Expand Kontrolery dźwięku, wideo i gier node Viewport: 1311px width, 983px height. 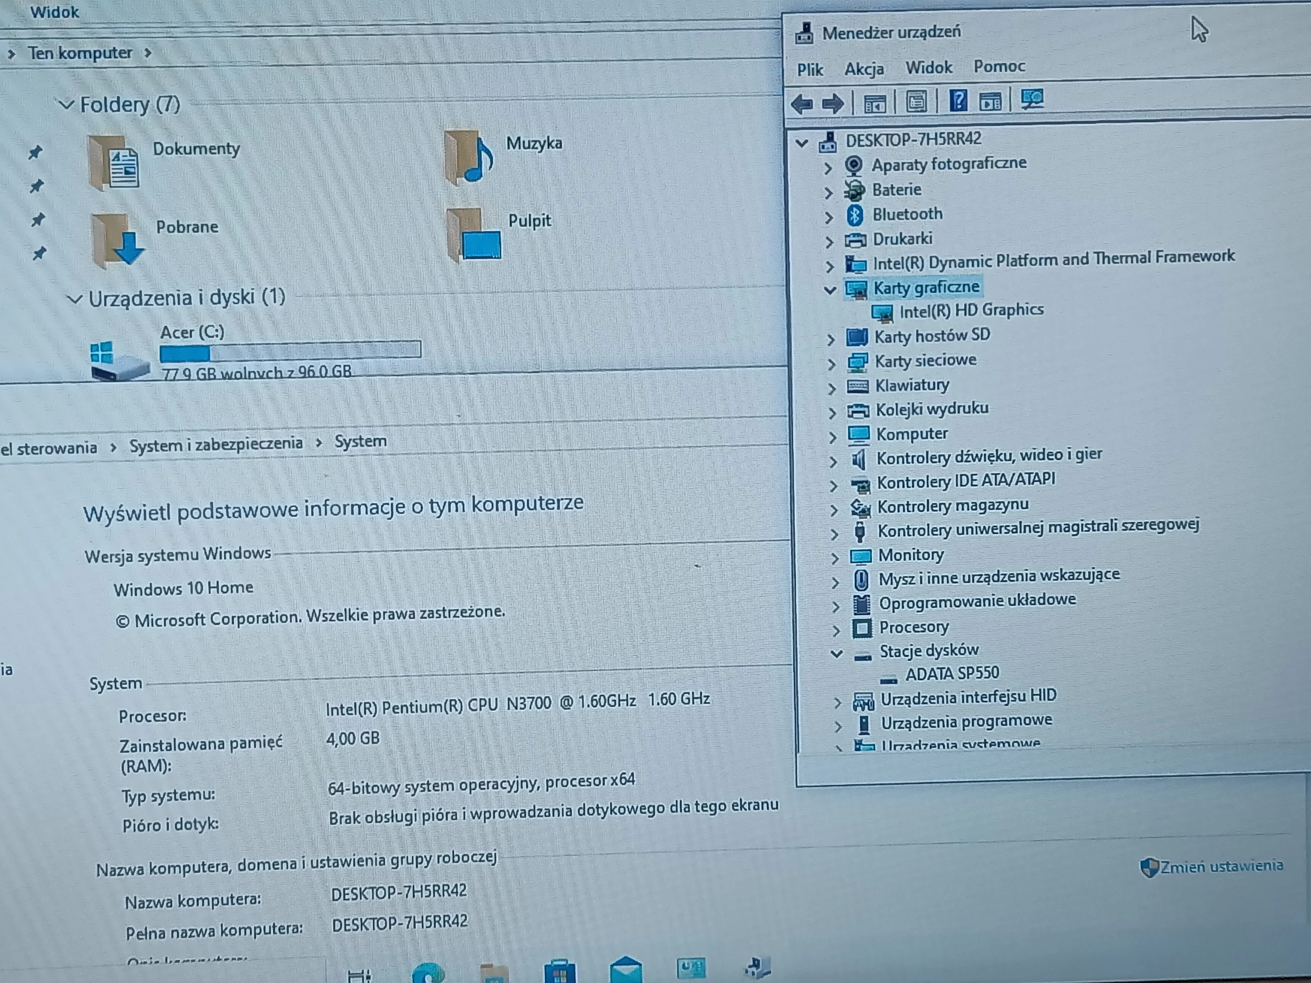coord(833,461)
